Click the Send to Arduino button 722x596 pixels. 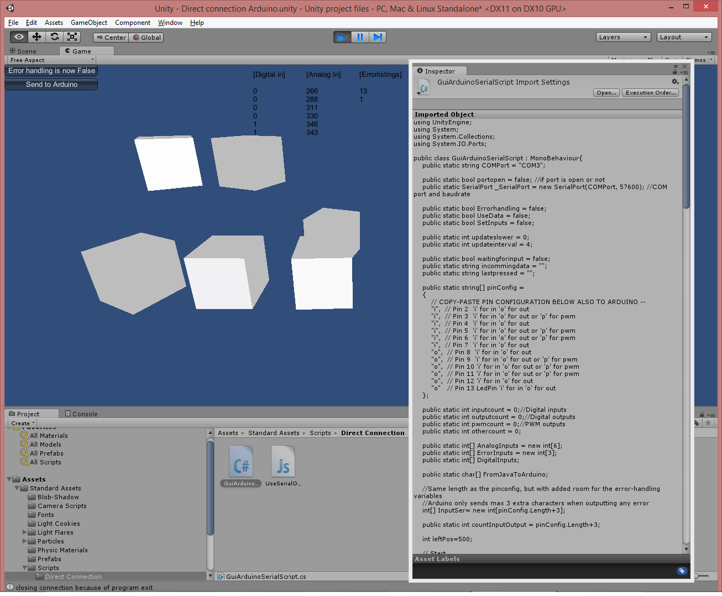click(x=51, y=85)
